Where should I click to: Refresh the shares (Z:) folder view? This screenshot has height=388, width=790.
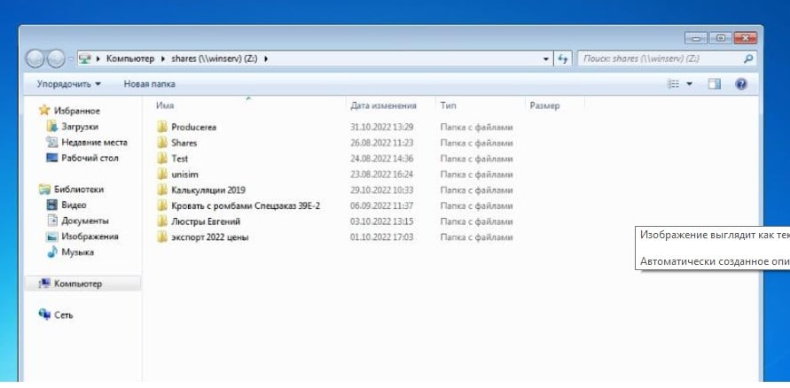coord(563,58)
